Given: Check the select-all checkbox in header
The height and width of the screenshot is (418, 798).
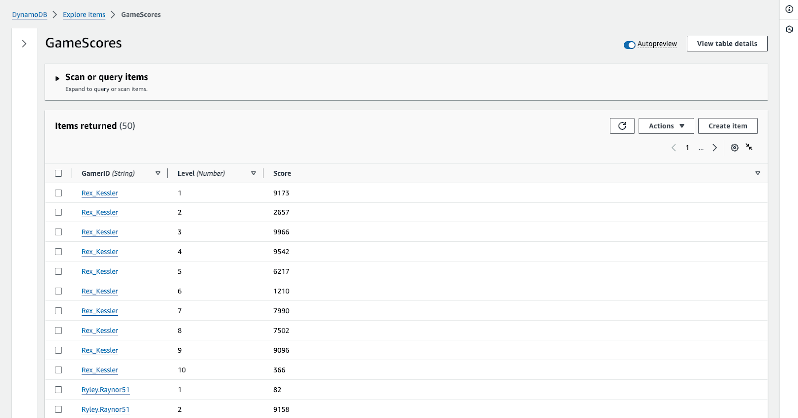Looking at the screenshot, I should pyautogui.click(x=58, y=173).
